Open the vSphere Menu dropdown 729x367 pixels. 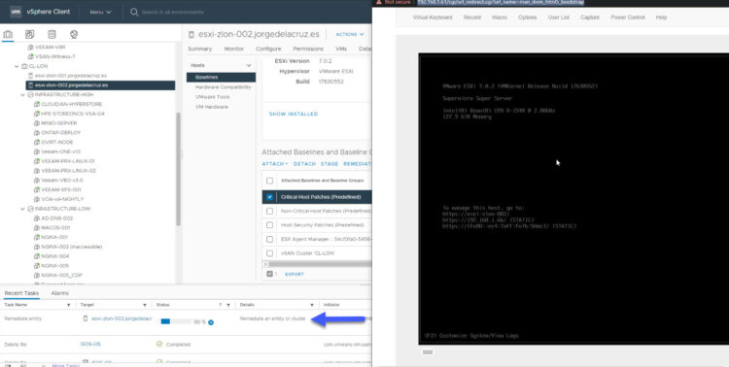[100, 12]
